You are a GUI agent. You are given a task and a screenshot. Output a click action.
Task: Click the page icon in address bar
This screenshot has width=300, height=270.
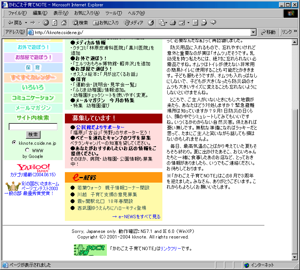pos(31,32)
